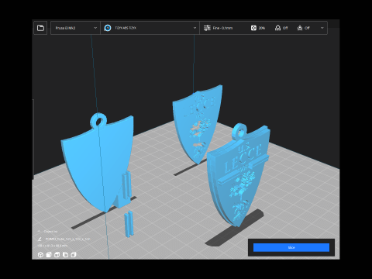The image size is (372, 279).
Task: Click the model dimensions text in mm
Action: pyautogui.click(x=53, y=246)
